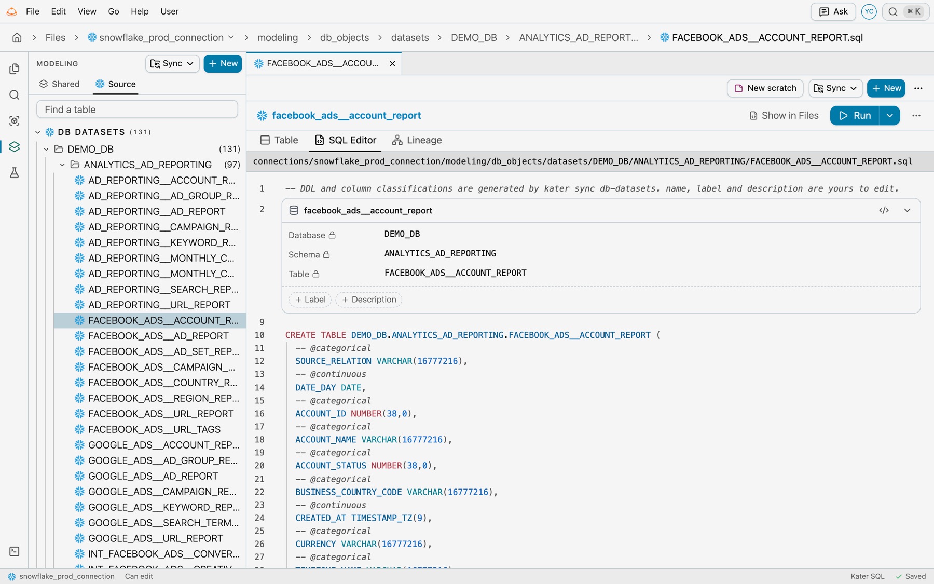The width and height of the screenshot is (934, 584).
Task: Collapse ANALYTICS_AD_REPORTING schema folder
Action: point(62,165)
